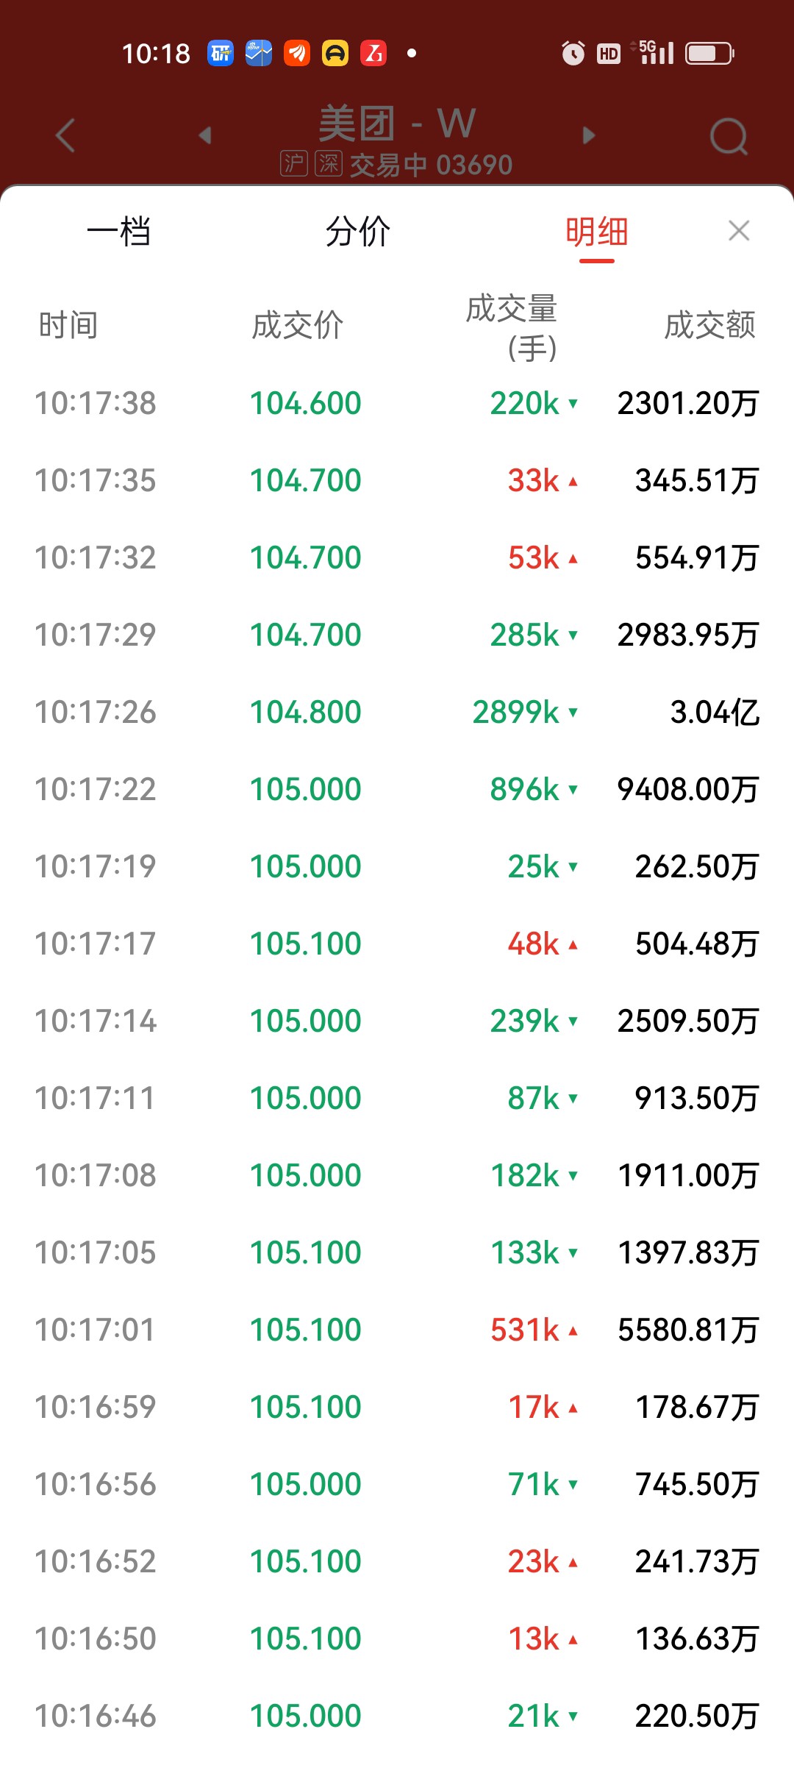Go to next stock triangle arrow
The width and height of the screenshot is (794, 1765).
pyautogui.click(x=588, y=135)
